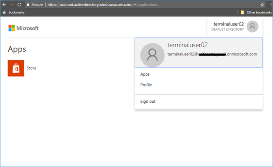Bookmark this page with the star icon

262,5
